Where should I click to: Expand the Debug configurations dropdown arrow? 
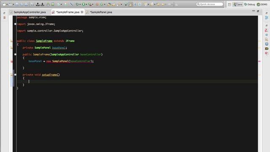pyautogui.click(x=80, y=5)
